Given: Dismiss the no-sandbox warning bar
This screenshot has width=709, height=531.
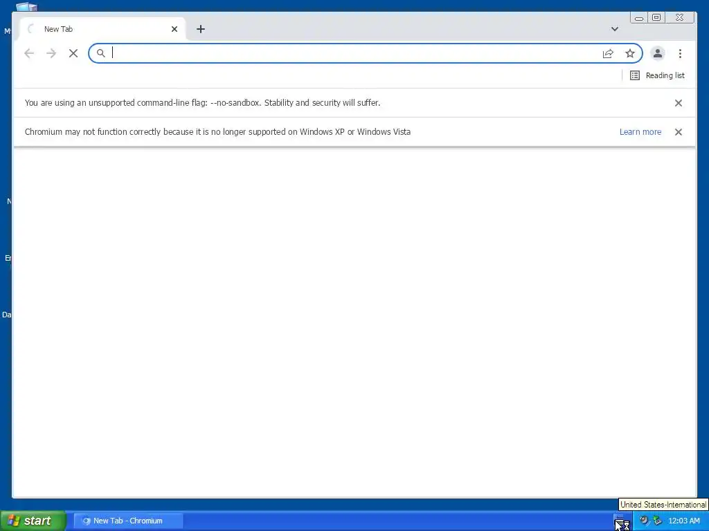Looking at the screenshot, I should click(679, 103).
